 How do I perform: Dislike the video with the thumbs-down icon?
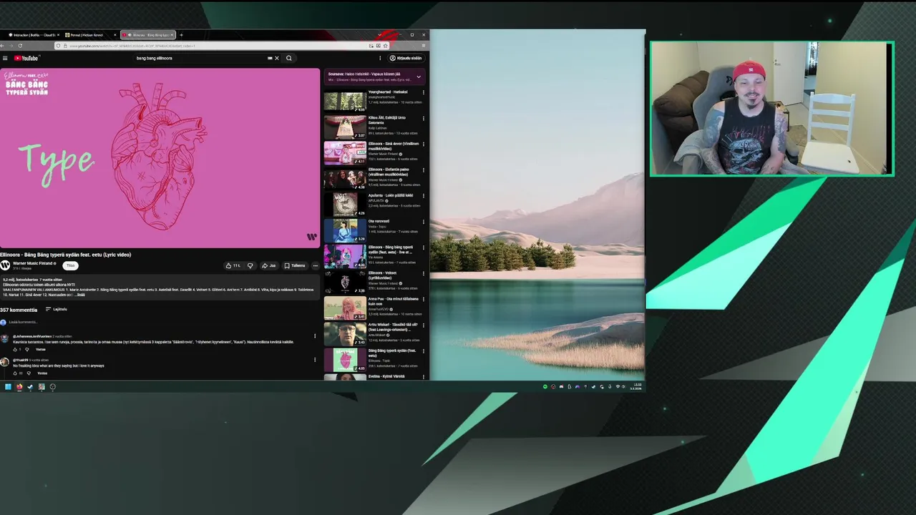[250, 265]
